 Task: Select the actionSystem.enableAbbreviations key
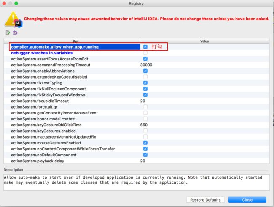[43, 71]
